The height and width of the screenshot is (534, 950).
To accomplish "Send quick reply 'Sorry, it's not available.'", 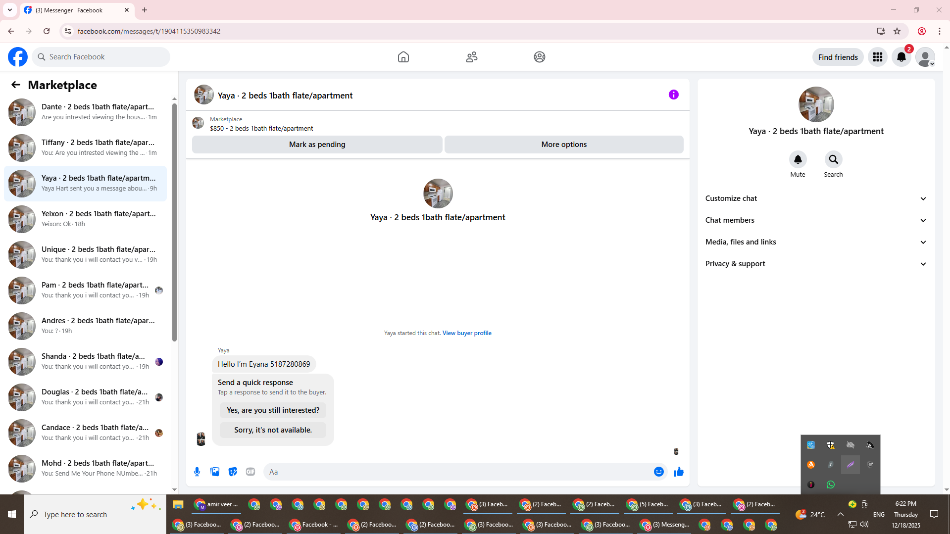I will point(273,430).
